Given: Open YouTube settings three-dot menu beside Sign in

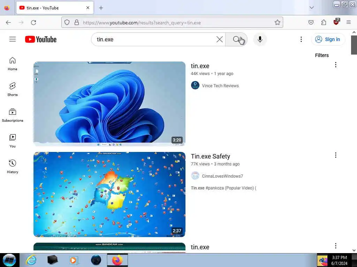Looking at the screenshot, I should 301,39.
